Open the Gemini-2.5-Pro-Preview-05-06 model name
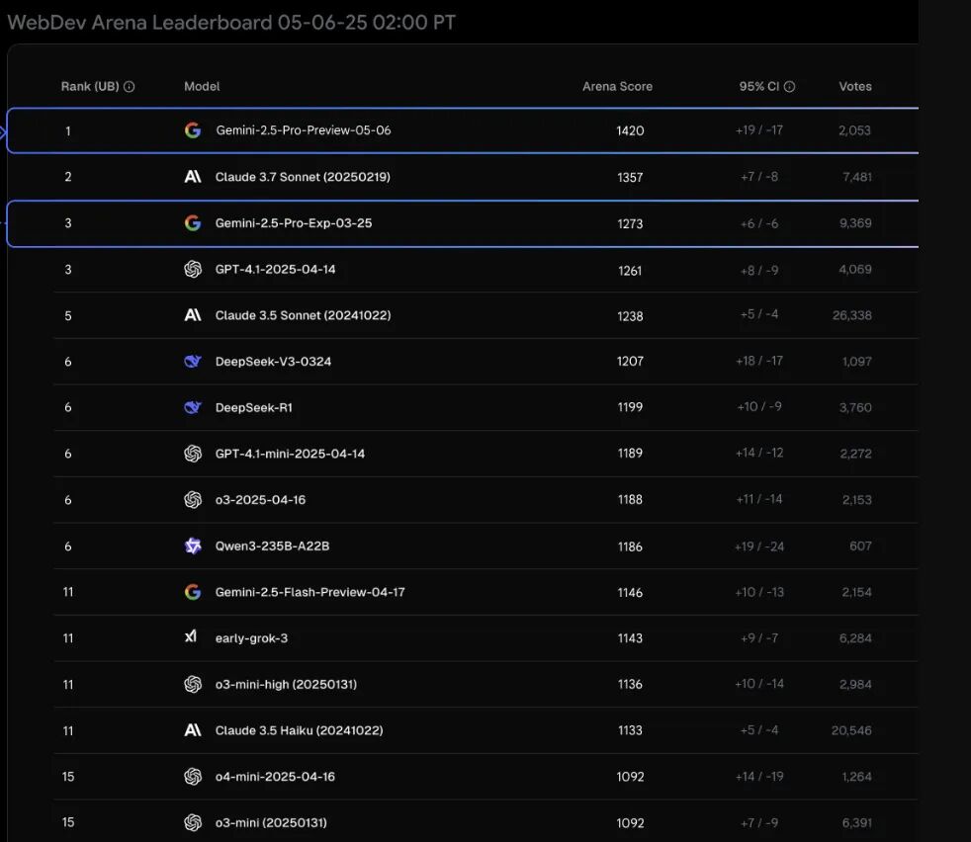Viewport: 971px width, 842px height. tap(304, 130)
